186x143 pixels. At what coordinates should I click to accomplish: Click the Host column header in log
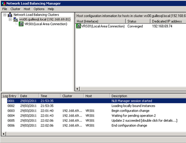96,96
